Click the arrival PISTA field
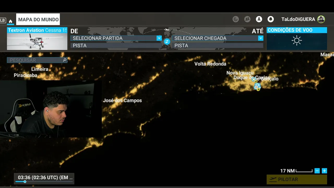 tap(217, 45)
